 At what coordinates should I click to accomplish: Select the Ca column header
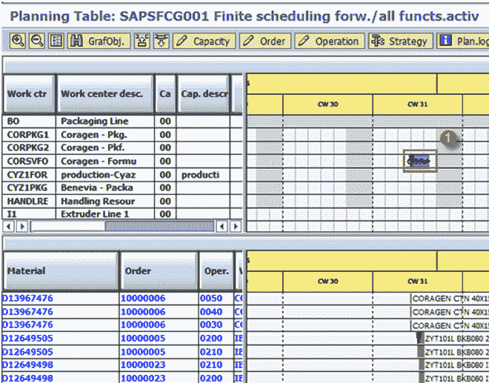point(165,93)
